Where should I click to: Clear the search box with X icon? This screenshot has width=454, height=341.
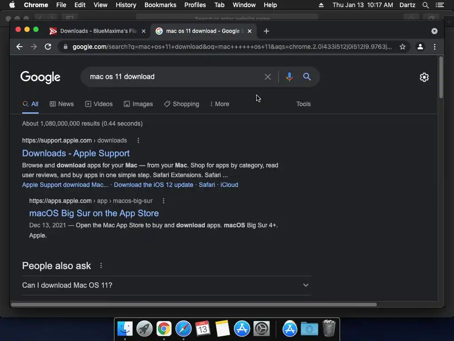[267, 77]
